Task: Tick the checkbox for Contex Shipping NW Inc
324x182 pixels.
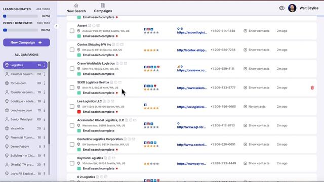Action: click(x=72, y=50)
